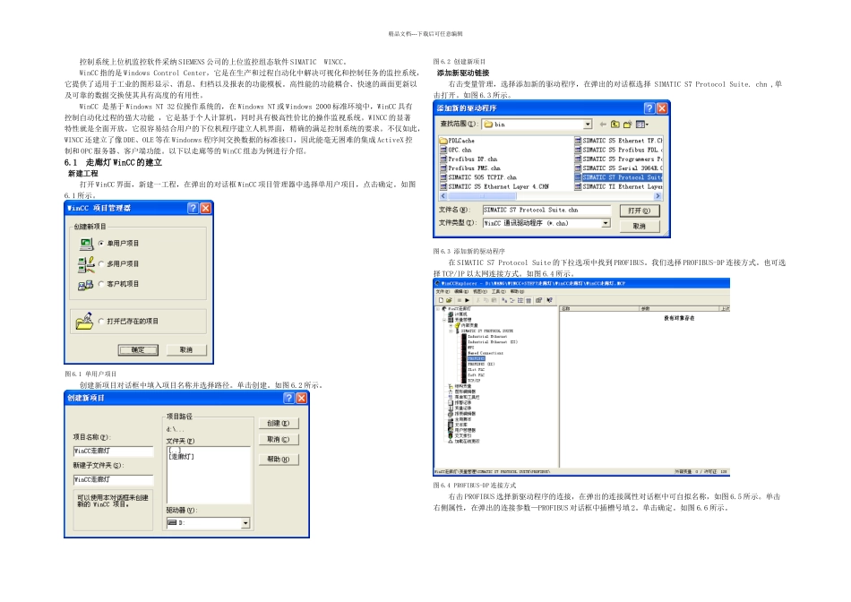
Task: Click help button in 添加新的驱动程序 title bar
Action: click(x=649, y=108)
